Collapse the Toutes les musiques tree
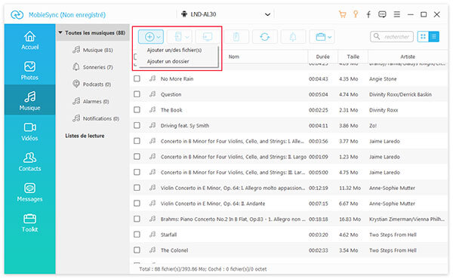The width and height of the screenshot is (453, 279). click(60, 32)
